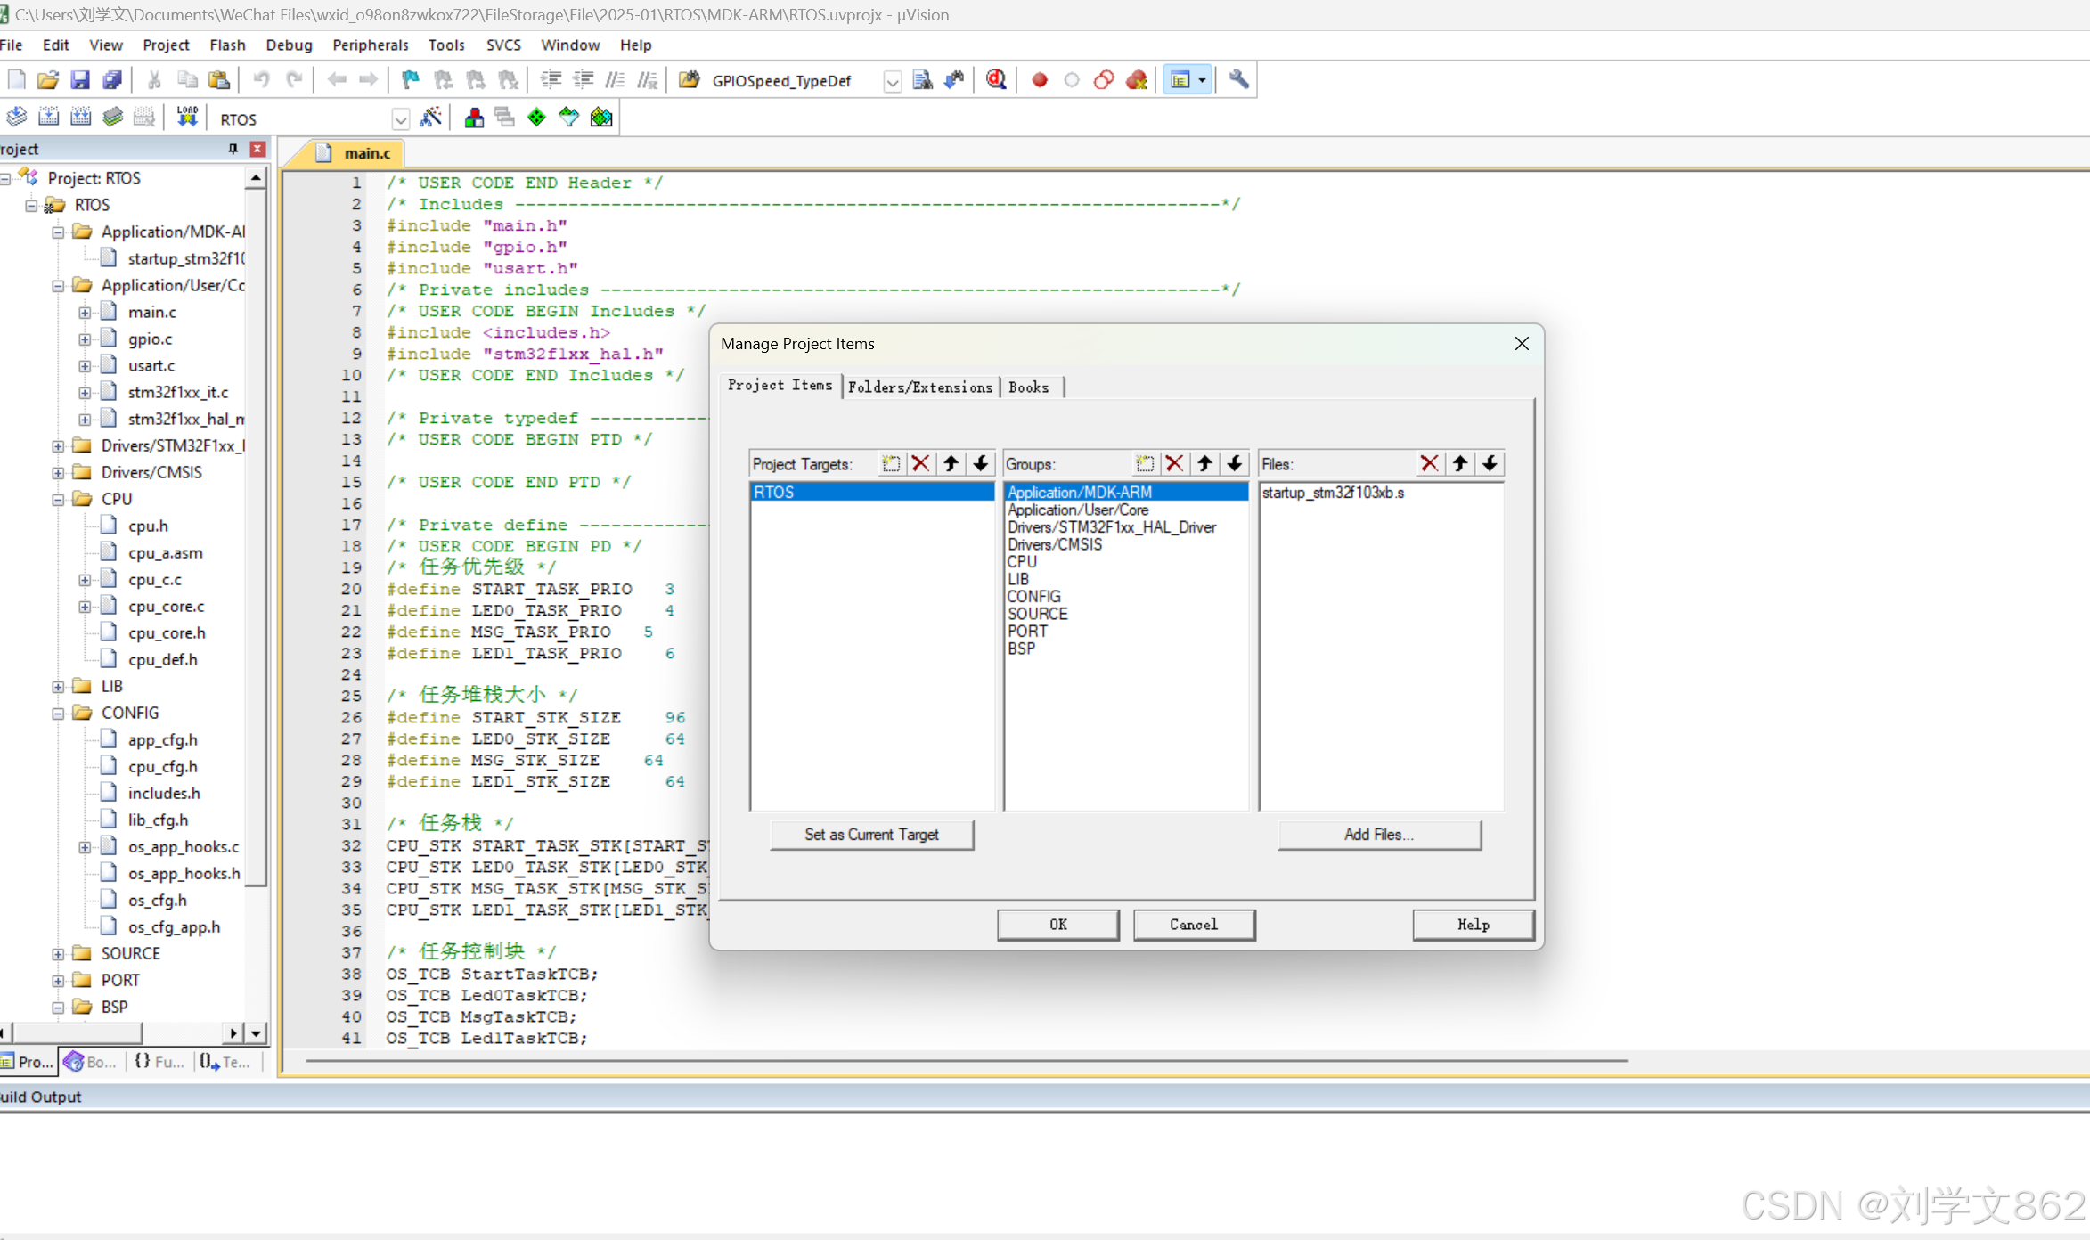2090x1240 pixels.
Task: Open the Peripherals menu
Action: [x=370, y=45]
